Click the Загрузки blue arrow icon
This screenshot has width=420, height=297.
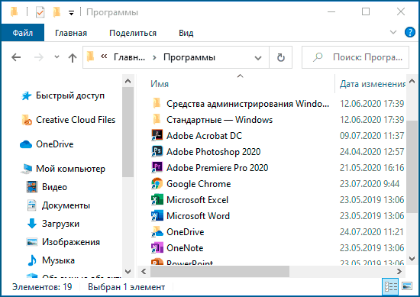click(x=32, y=224)
